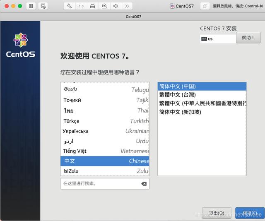Select Telugu in language list

(105, 89)
